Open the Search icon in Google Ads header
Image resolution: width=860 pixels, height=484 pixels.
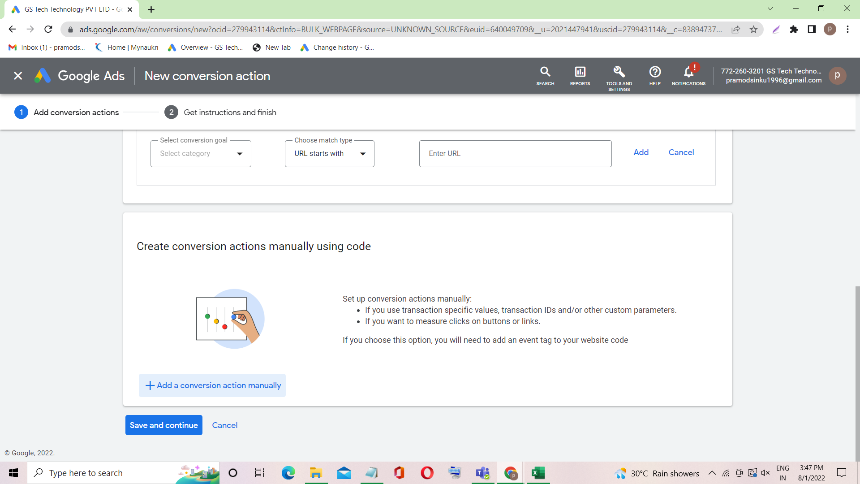545,75
